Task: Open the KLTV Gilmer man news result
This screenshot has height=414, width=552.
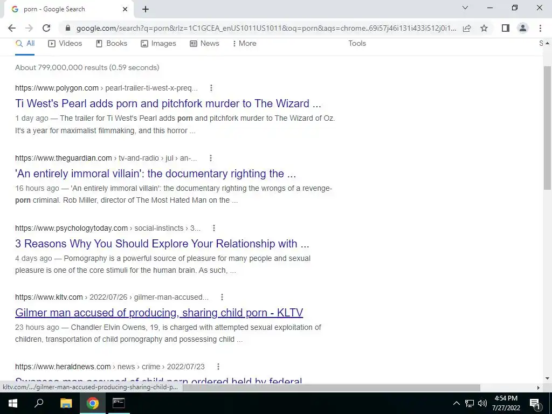Action: (159, 313)
